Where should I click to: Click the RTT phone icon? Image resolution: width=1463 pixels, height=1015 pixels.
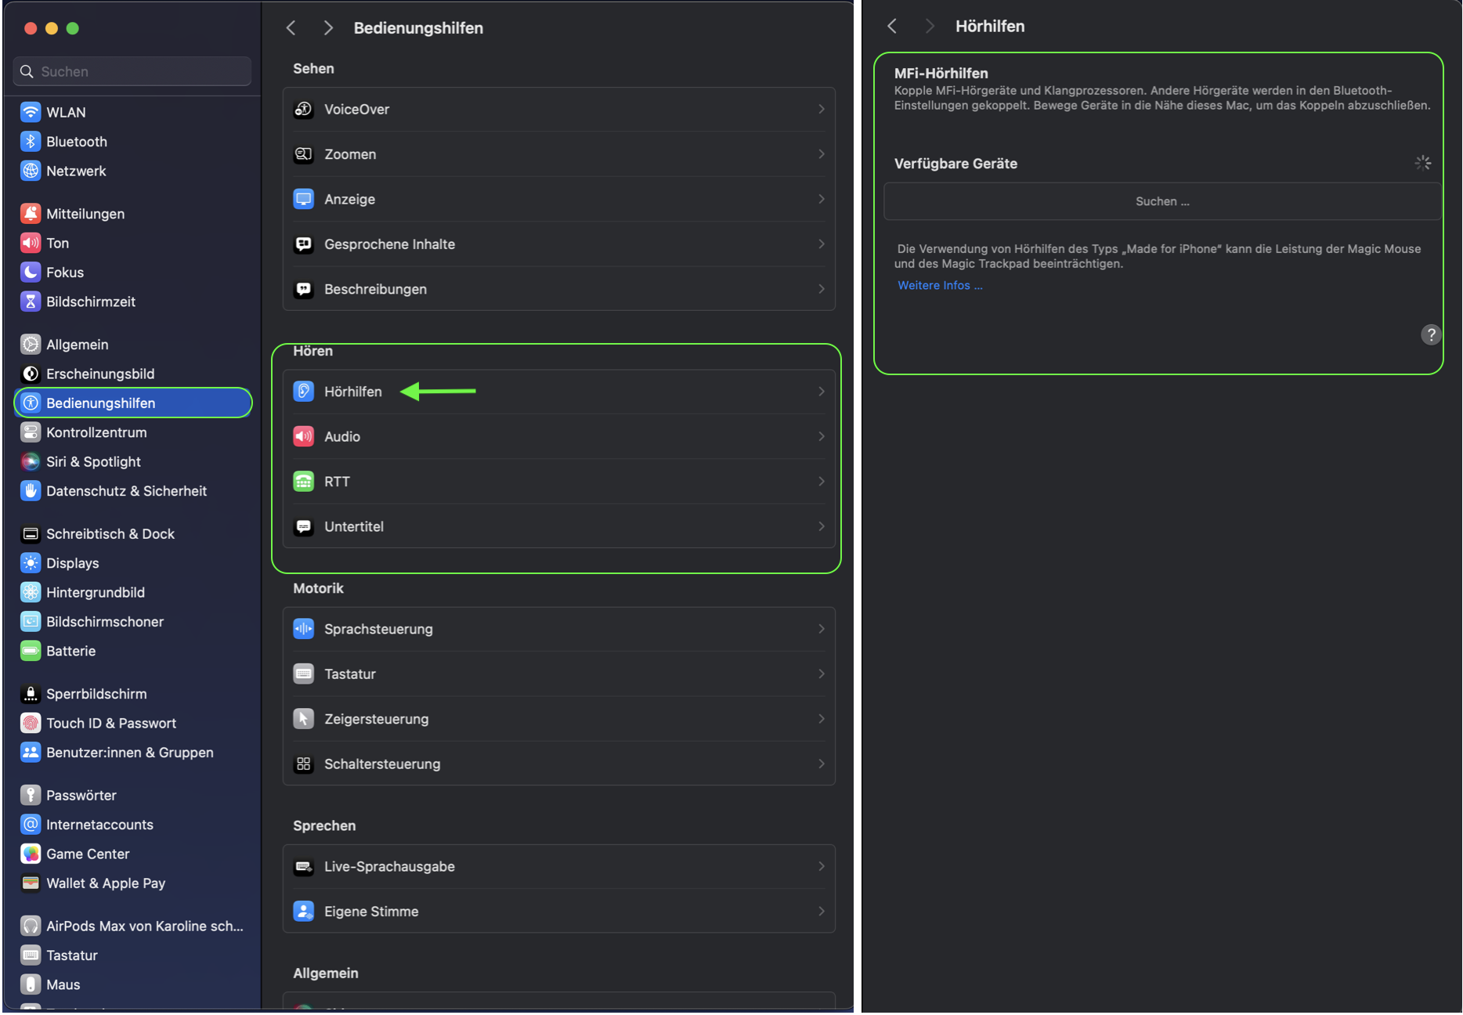point(303,482)
